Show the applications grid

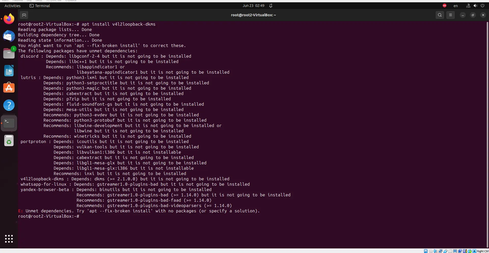click(x=9, y=239)
